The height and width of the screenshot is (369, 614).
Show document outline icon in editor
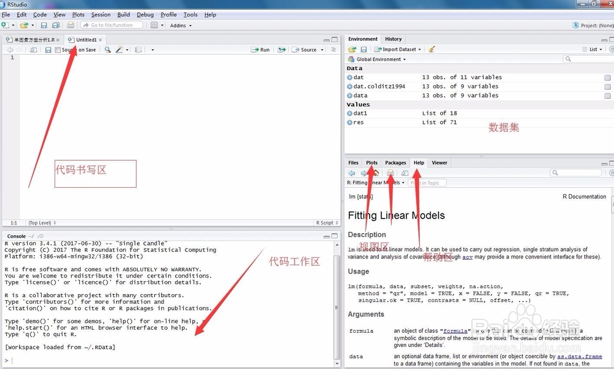point(333,50)
